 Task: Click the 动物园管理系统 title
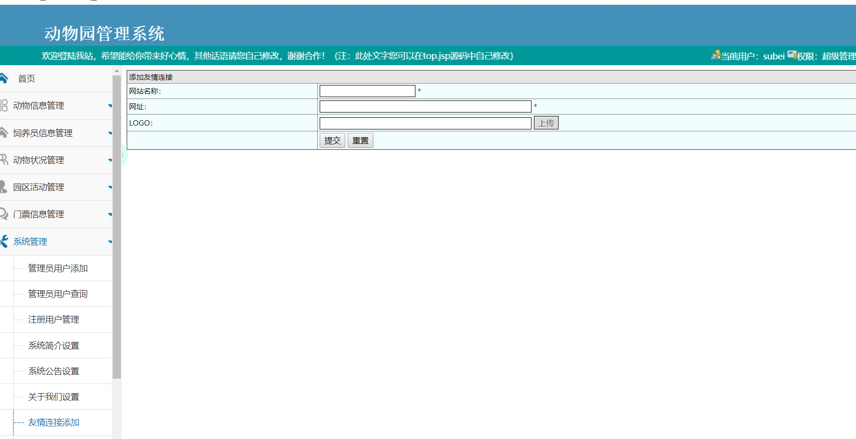click(x=104, y=33)
